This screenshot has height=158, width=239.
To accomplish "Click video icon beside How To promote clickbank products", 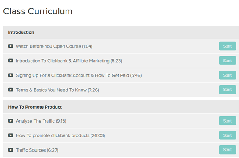I will coord(10,135).
